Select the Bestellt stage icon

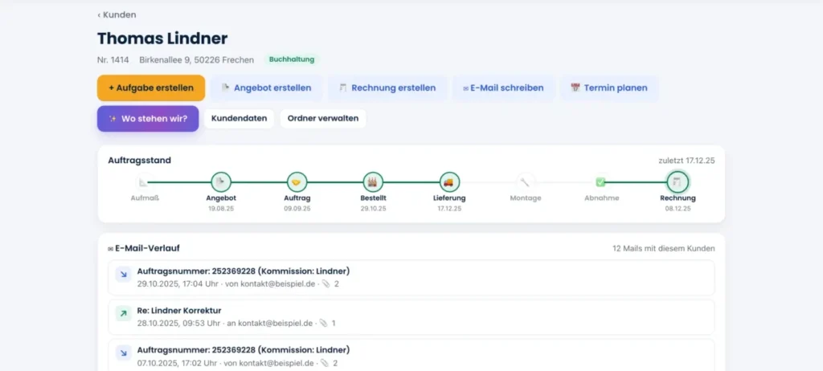point(373,182)
